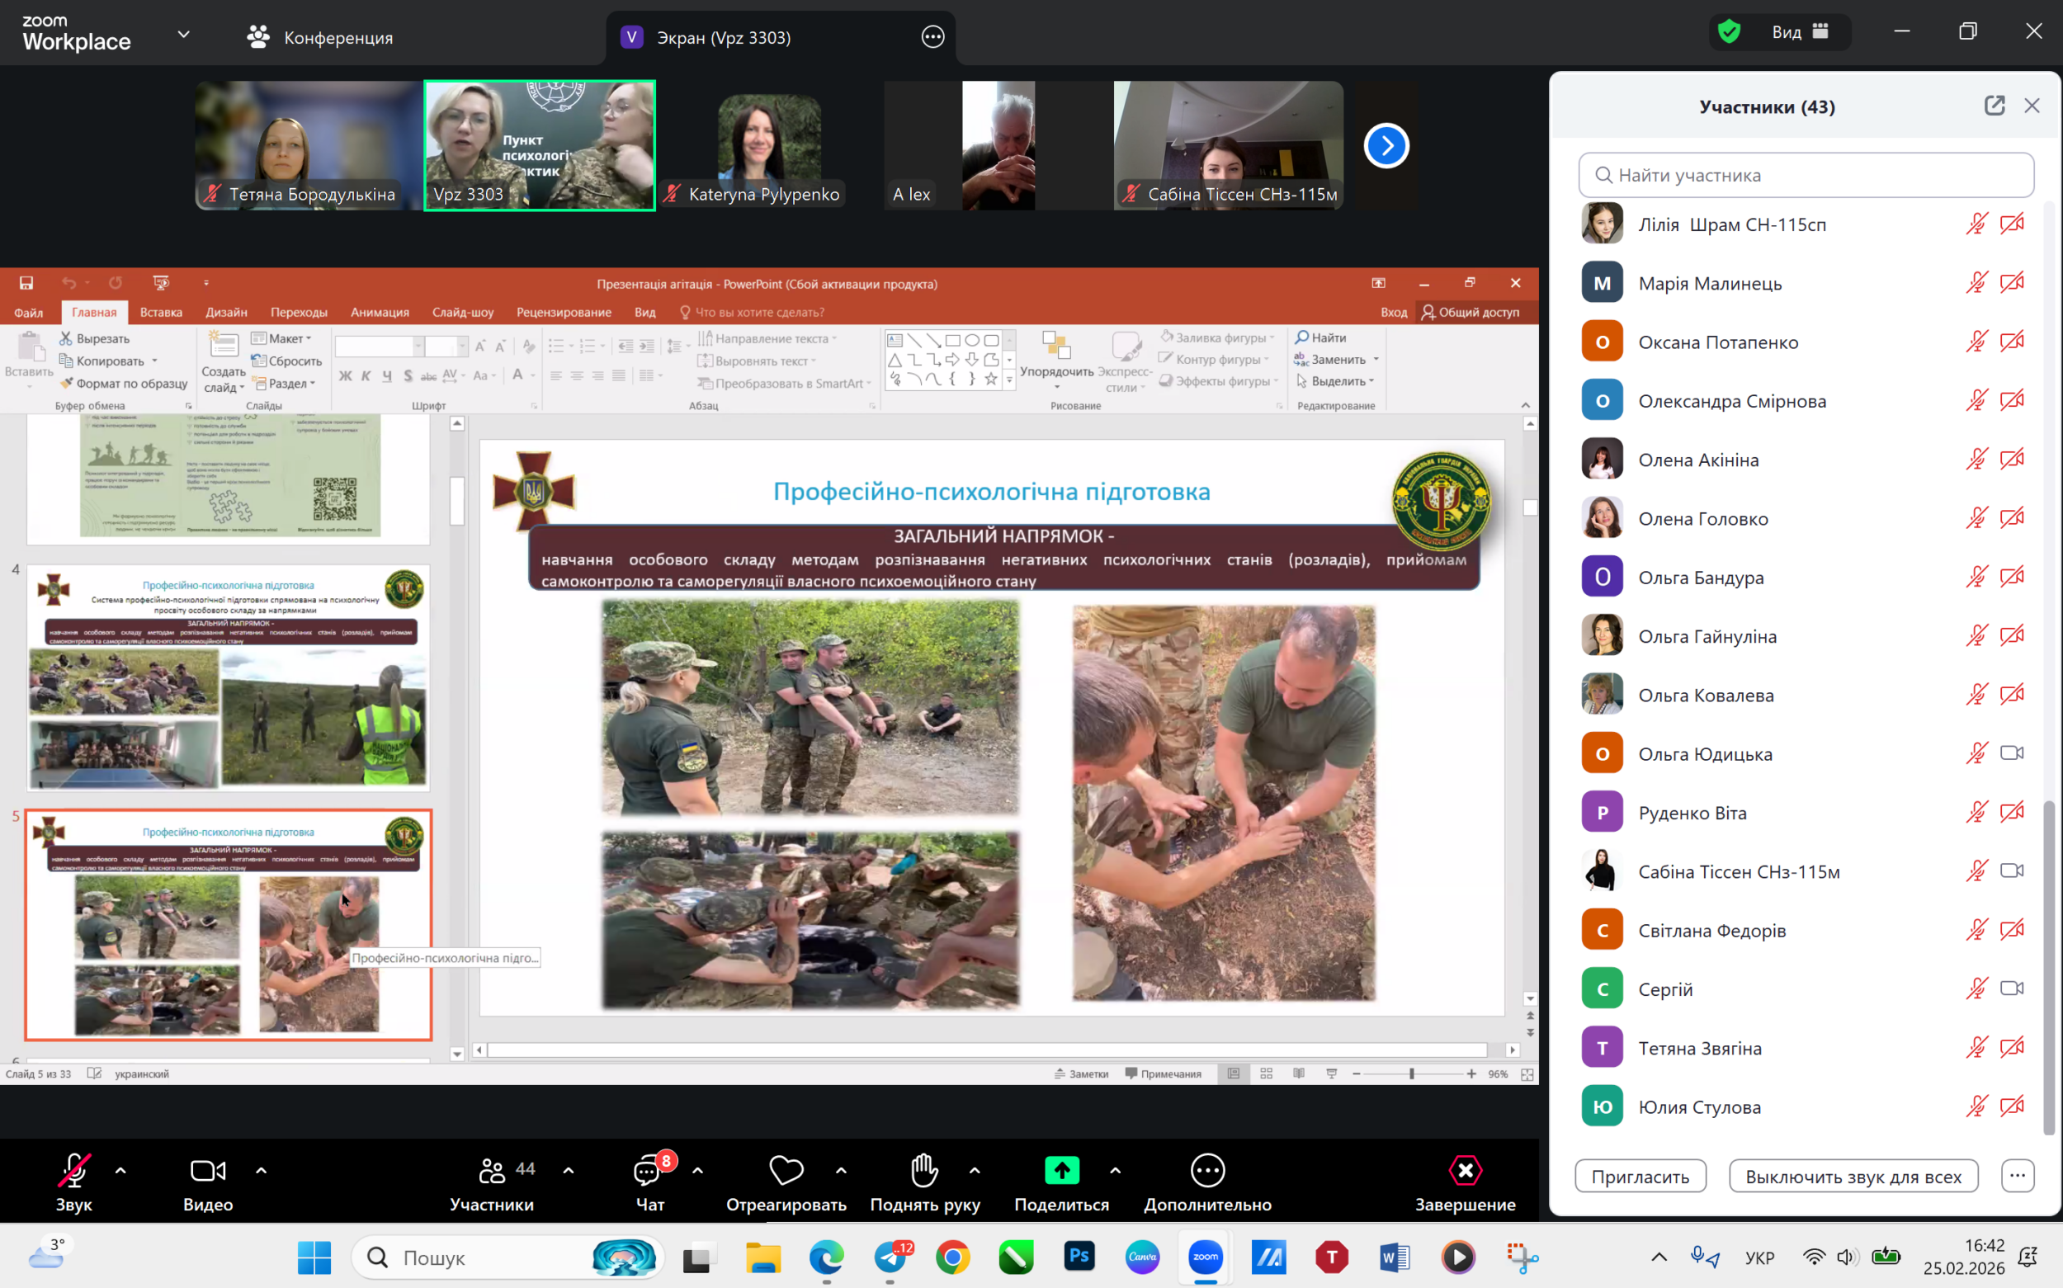Expand video options arrow beside Video
This screenshot has width=2063, height=1288.
coord(262,1171)
